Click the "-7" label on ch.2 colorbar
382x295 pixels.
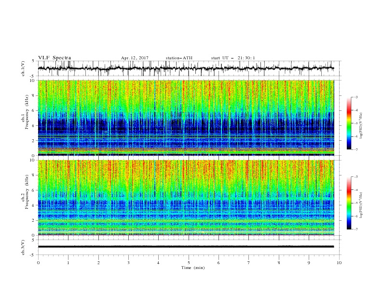coord(355,229)
